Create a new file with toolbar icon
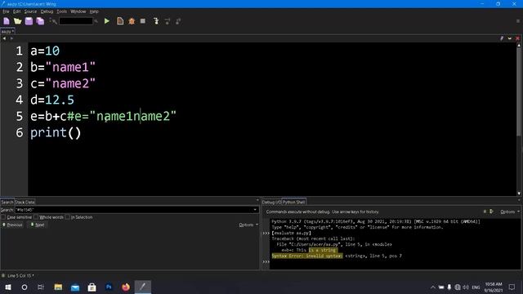523x294 pixels. pos(7,21)
